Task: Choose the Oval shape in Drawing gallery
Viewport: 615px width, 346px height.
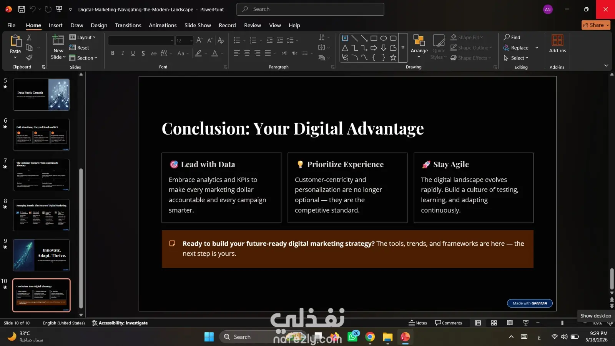Action: coord(383,38)
